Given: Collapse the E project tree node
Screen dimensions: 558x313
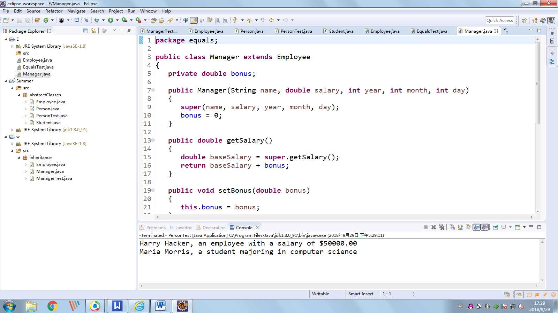Looking at the screenshot, I should [x=6, y=39].
